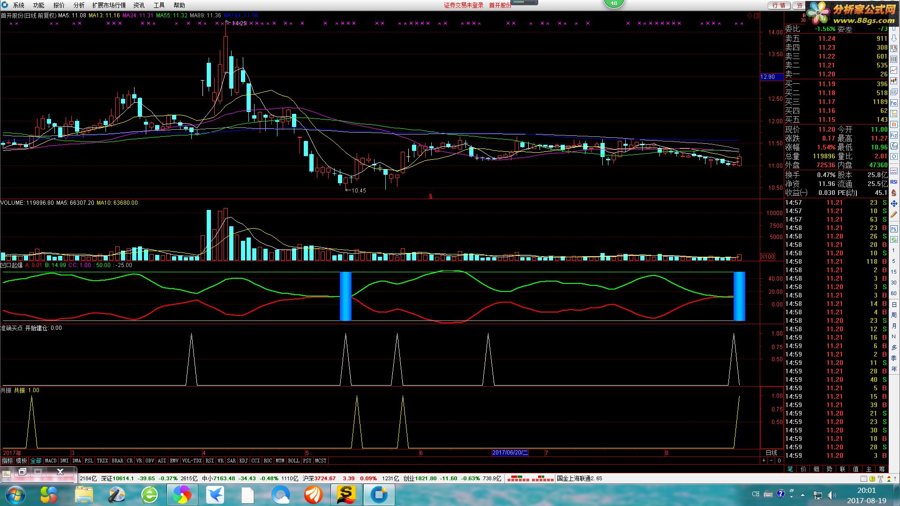Select the 价 tab below tick list
This screenshot has width=900, height=506.
(x=803, y=469)
